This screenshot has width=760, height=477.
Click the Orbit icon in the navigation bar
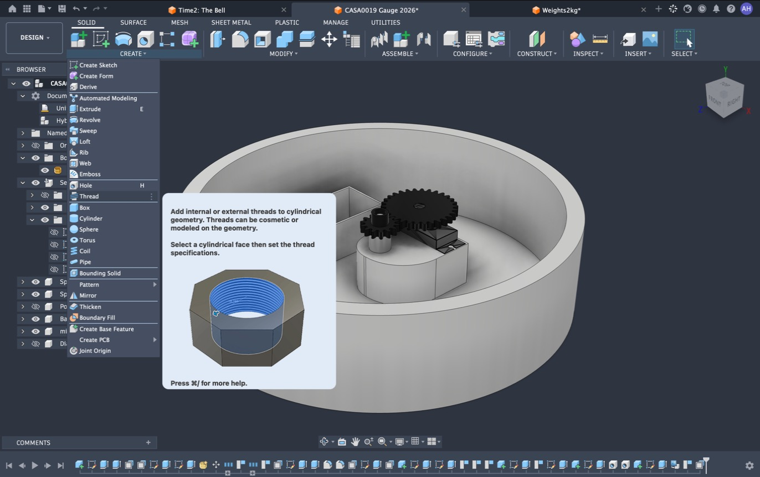(x=325, y=442)
